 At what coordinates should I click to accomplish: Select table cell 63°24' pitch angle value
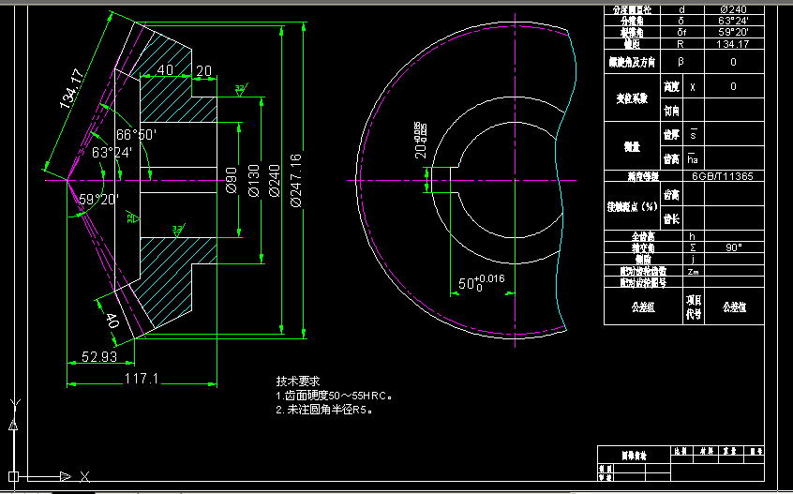733,21
